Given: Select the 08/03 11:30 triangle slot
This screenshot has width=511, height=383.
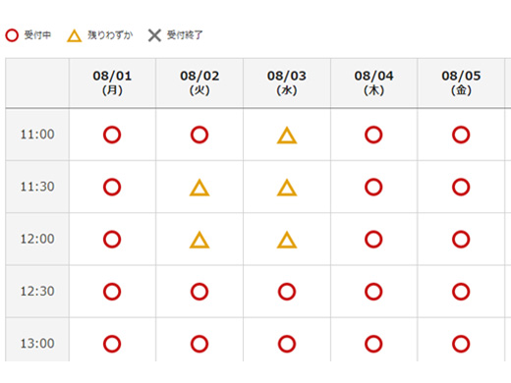Looking at the screenshot, I should point(287,188).
